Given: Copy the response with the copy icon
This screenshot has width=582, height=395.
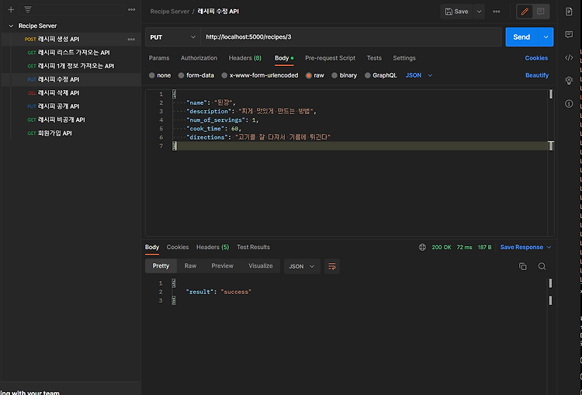Looking at the screenshot, I should coord(522,266).
